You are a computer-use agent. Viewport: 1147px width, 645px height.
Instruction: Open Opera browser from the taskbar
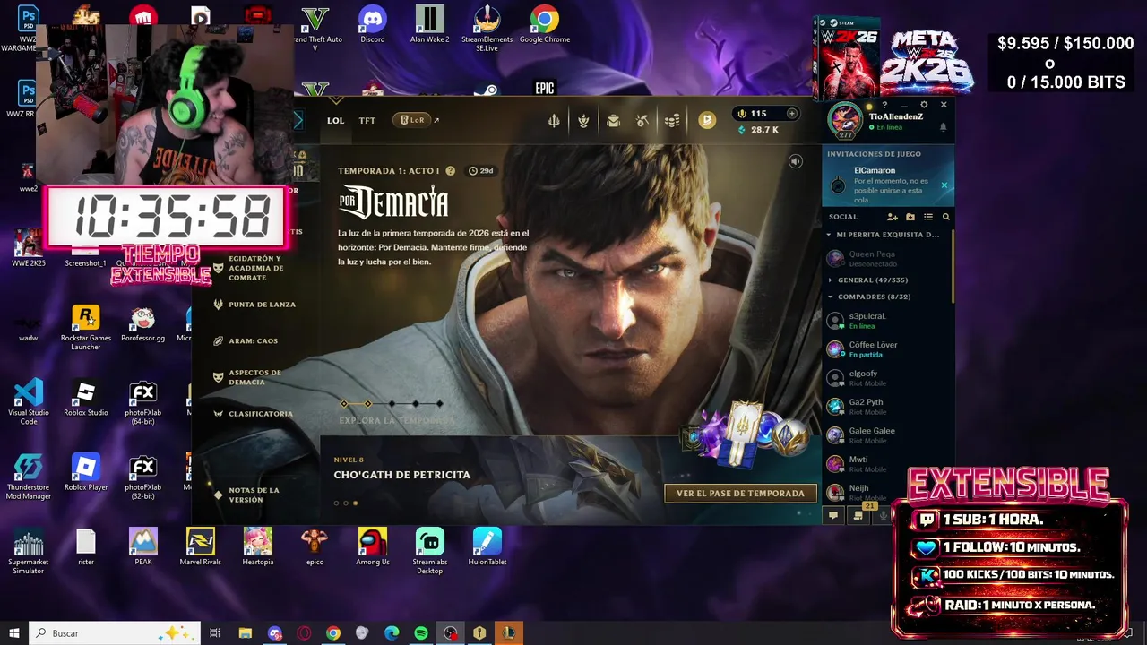304,633
